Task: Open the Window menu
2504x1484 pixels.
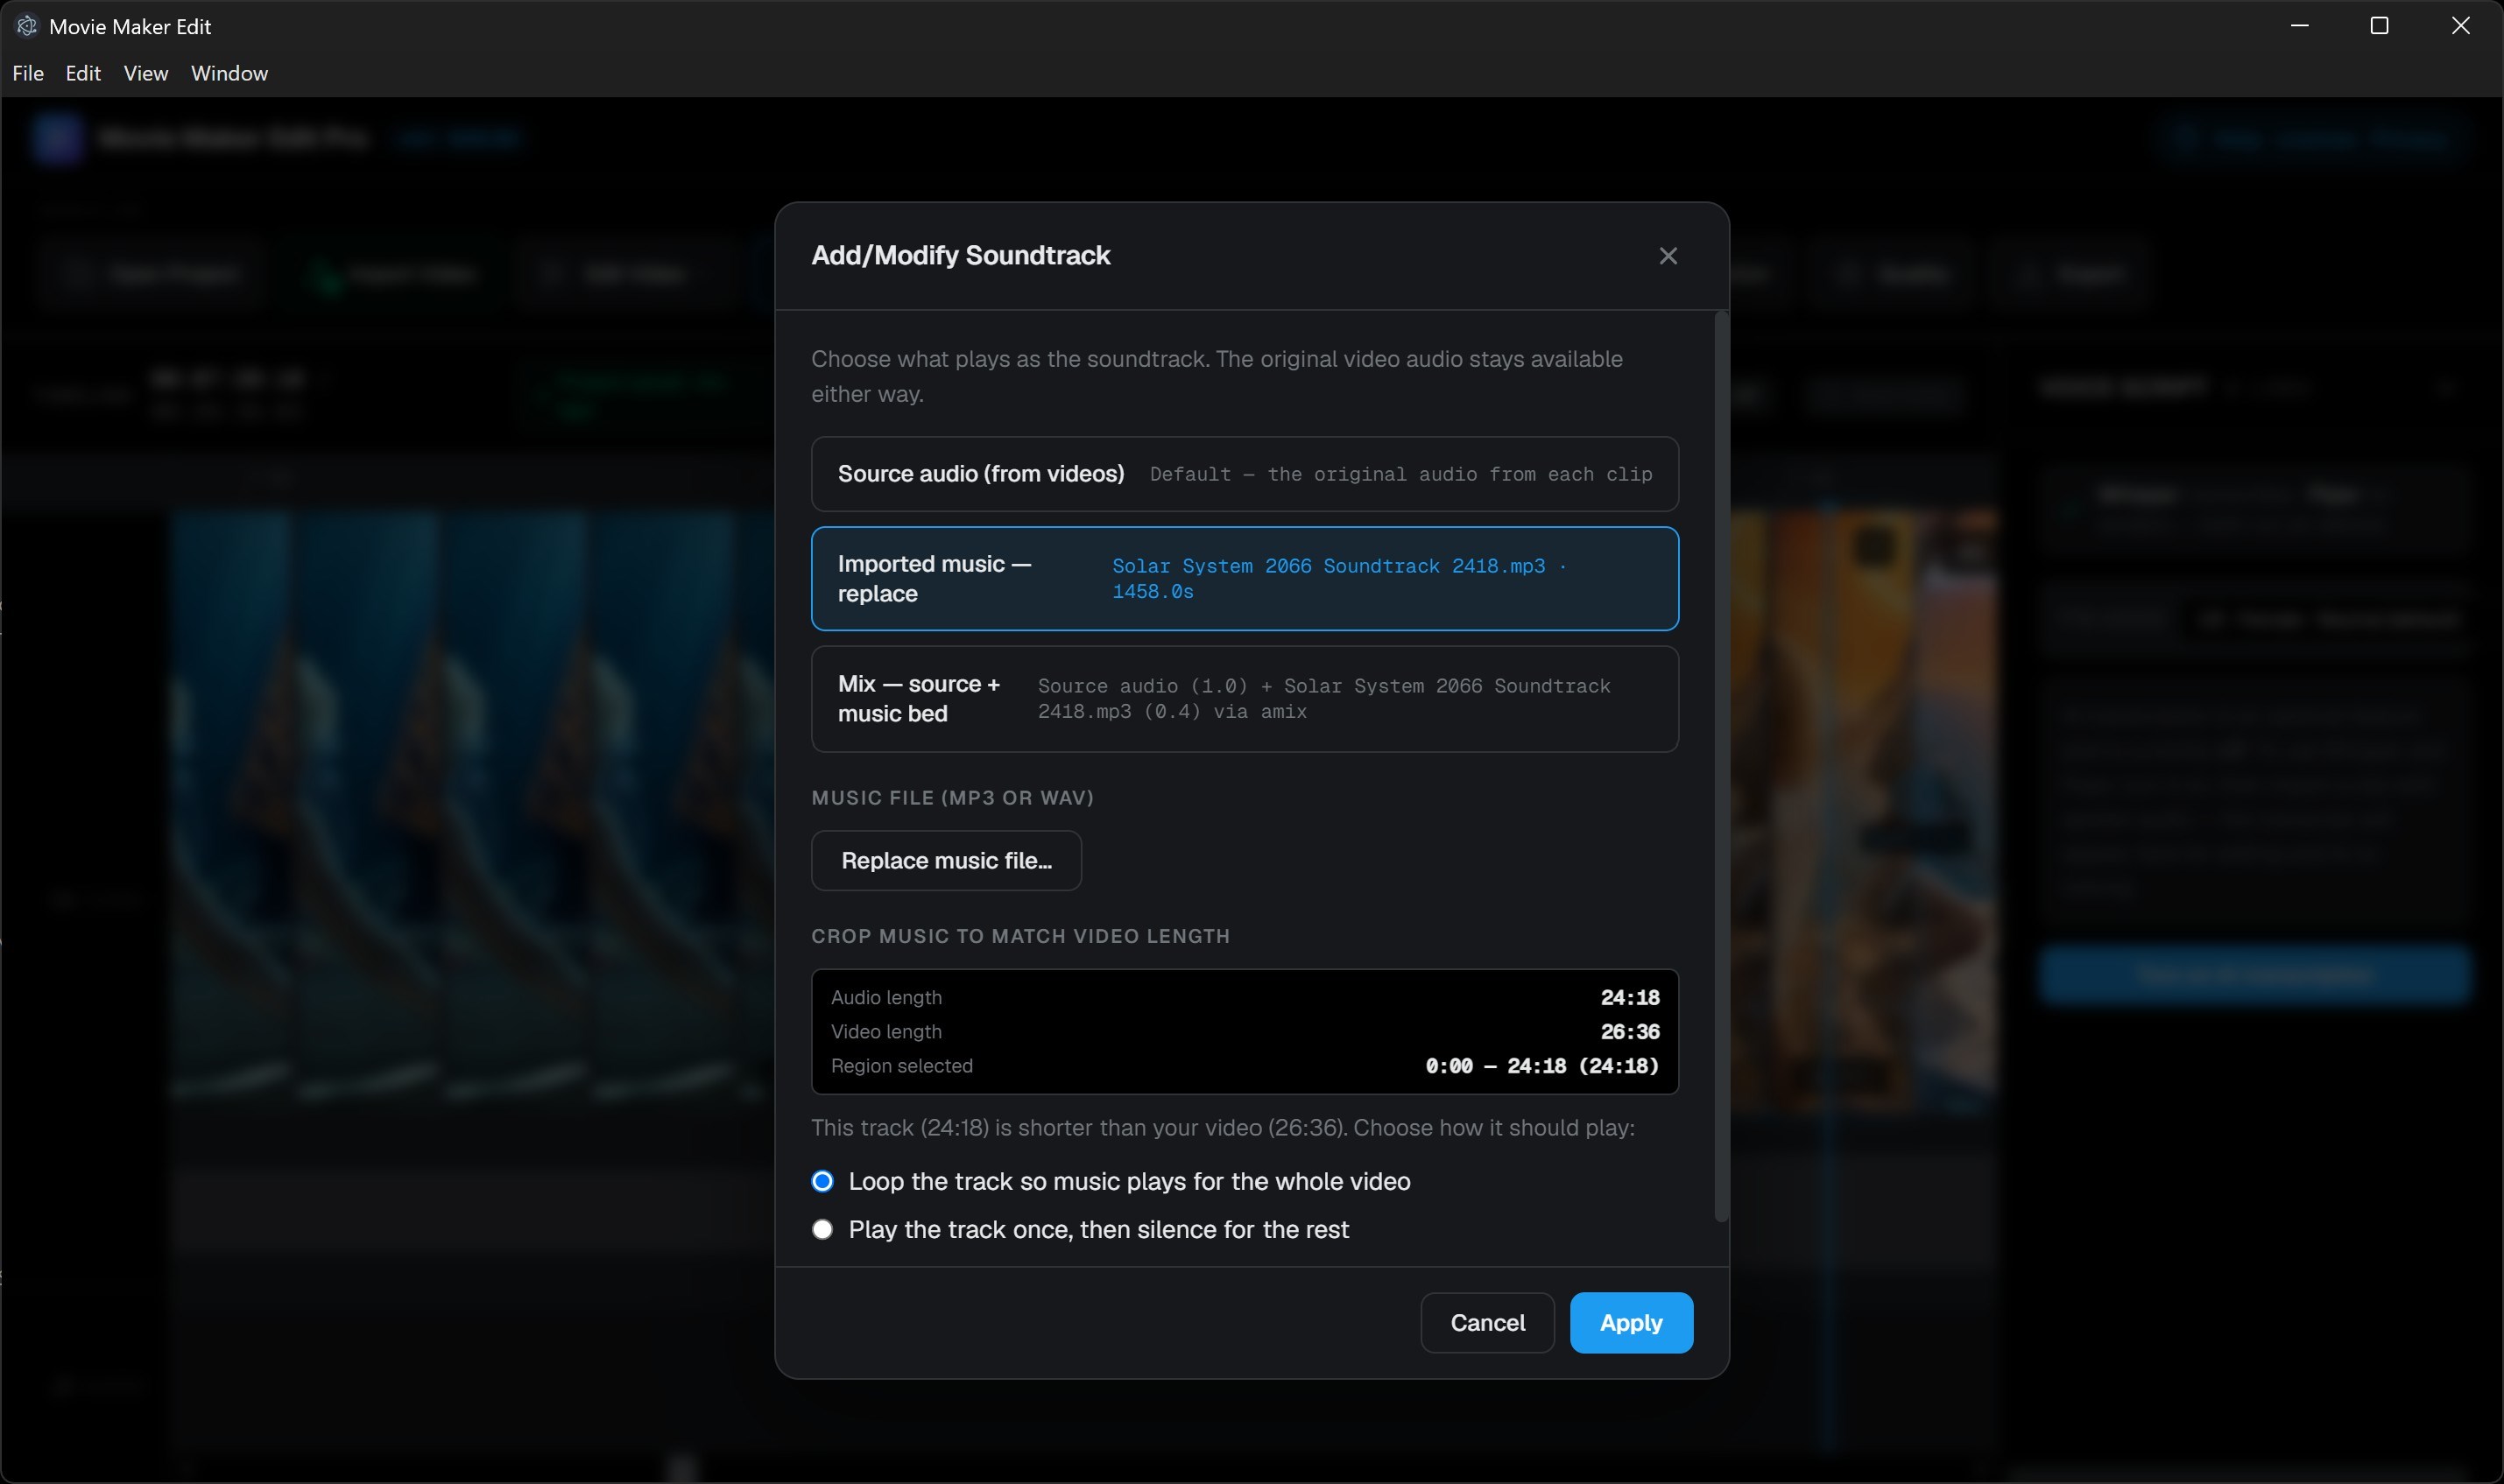Action: [229, 73]
